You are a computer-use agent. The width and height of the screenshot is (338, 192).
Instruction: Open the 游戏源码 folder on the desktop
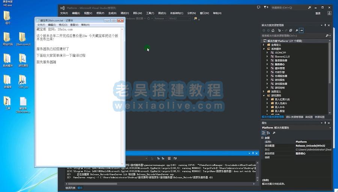tap(23, 60)
